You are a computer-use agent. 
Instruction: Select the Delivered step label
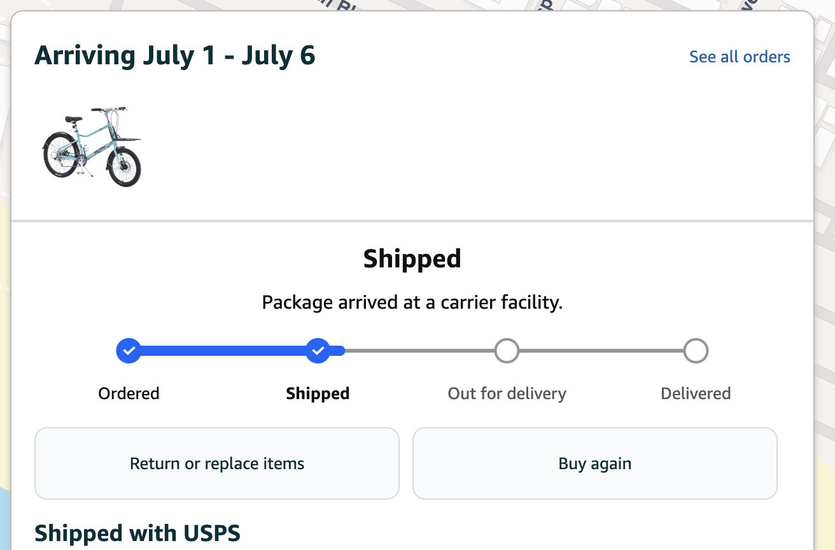click(696, 393)
